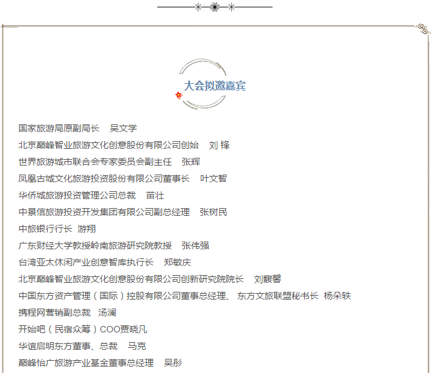This screenshot has height=373, width=431.
Task: Select the line ending with 杨朵轶
Action: 185,296
